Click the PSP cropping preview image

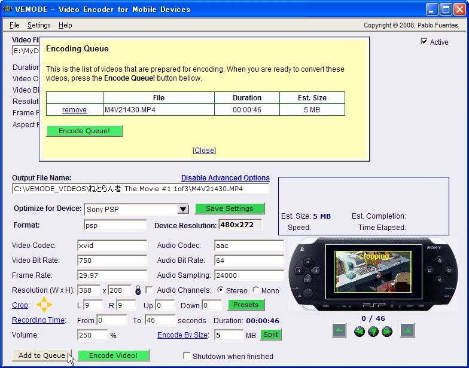pos(373,272)
